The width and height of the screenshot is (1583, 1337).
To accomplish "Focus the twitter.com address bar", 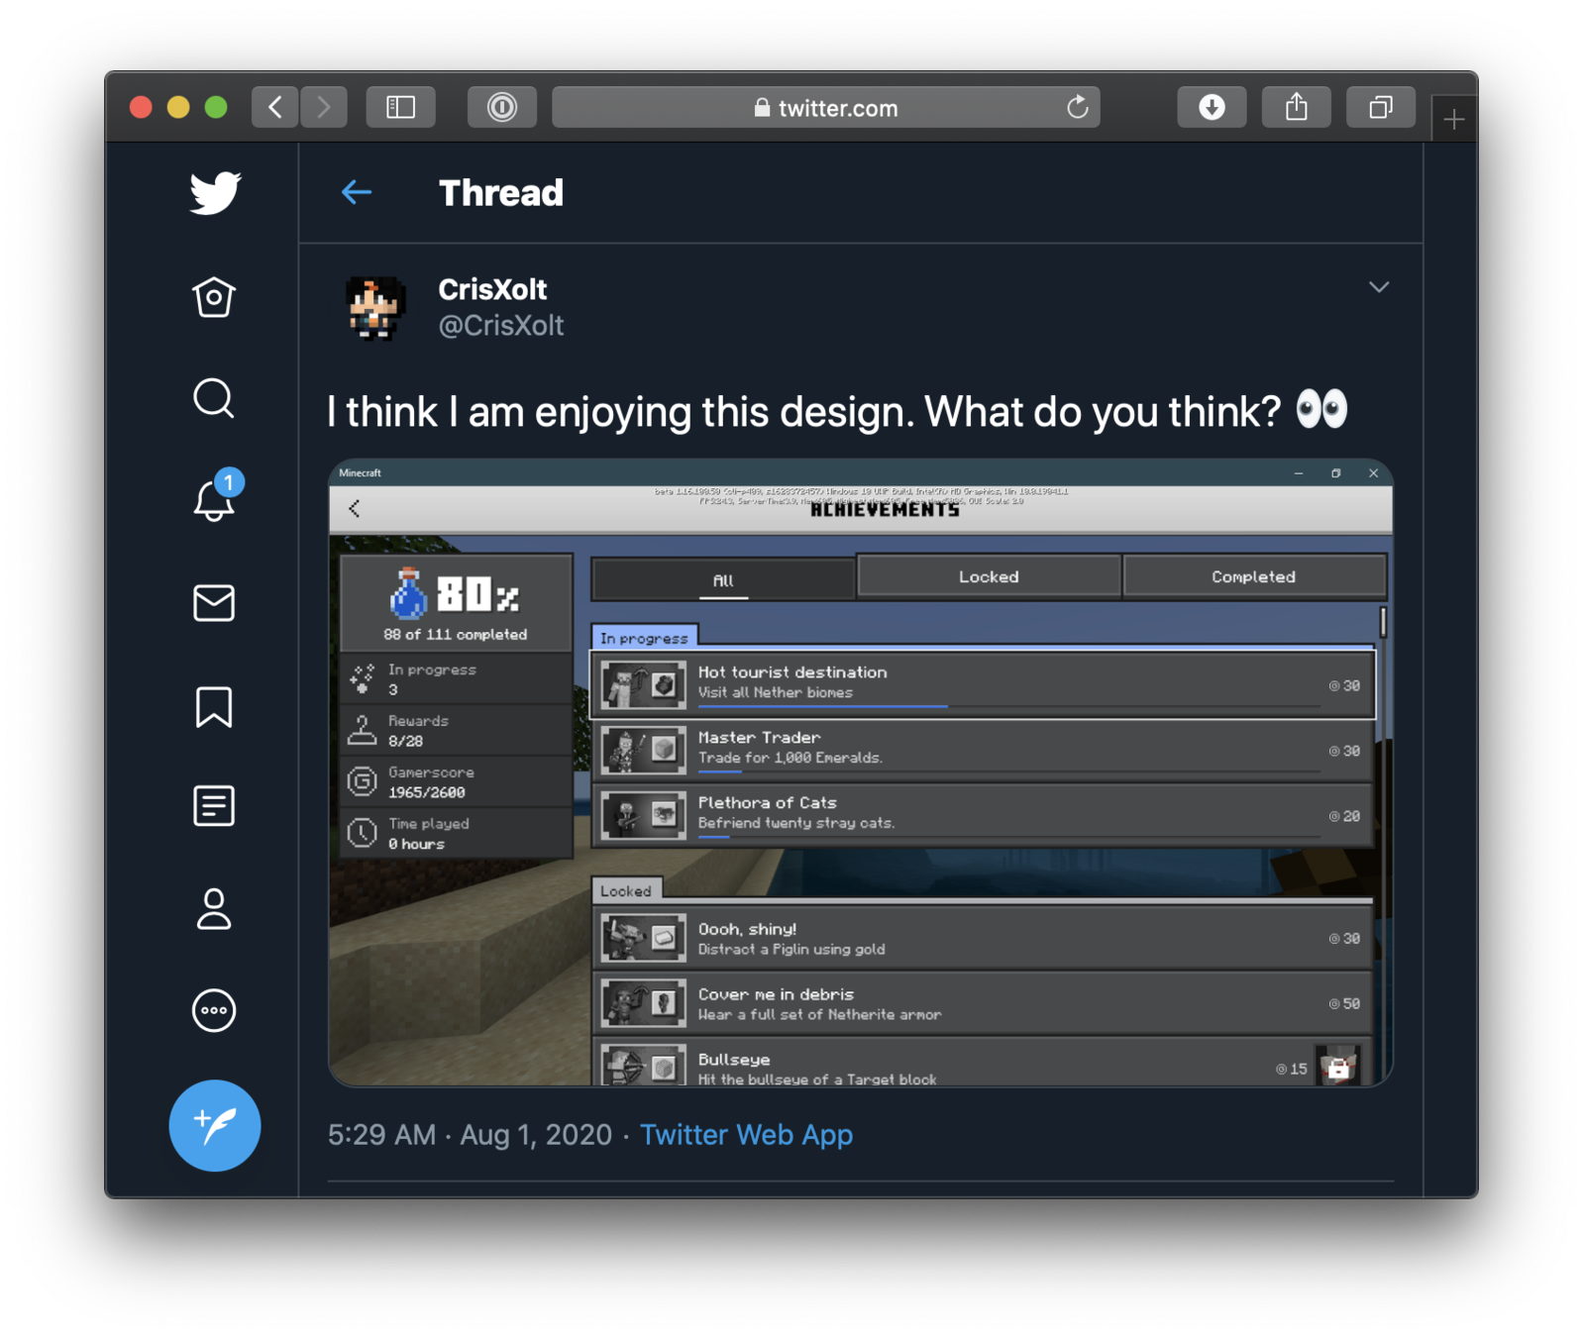I will 826,107.
